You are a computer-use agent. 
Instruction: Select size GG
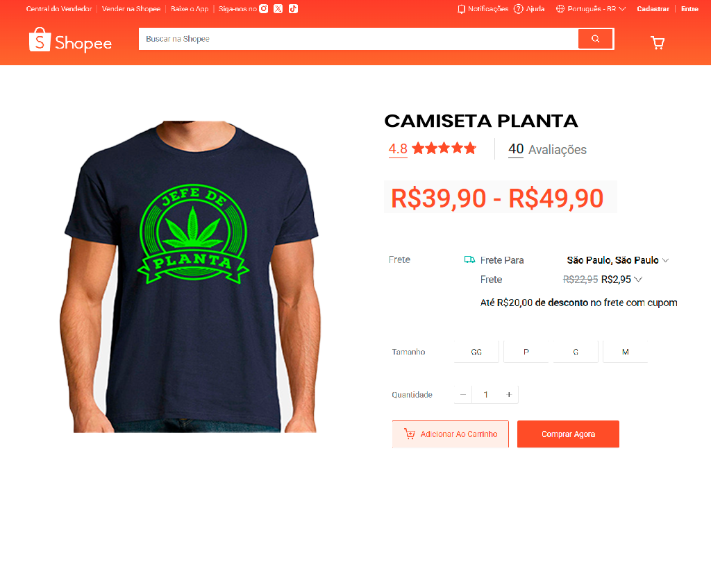[476, 352]
